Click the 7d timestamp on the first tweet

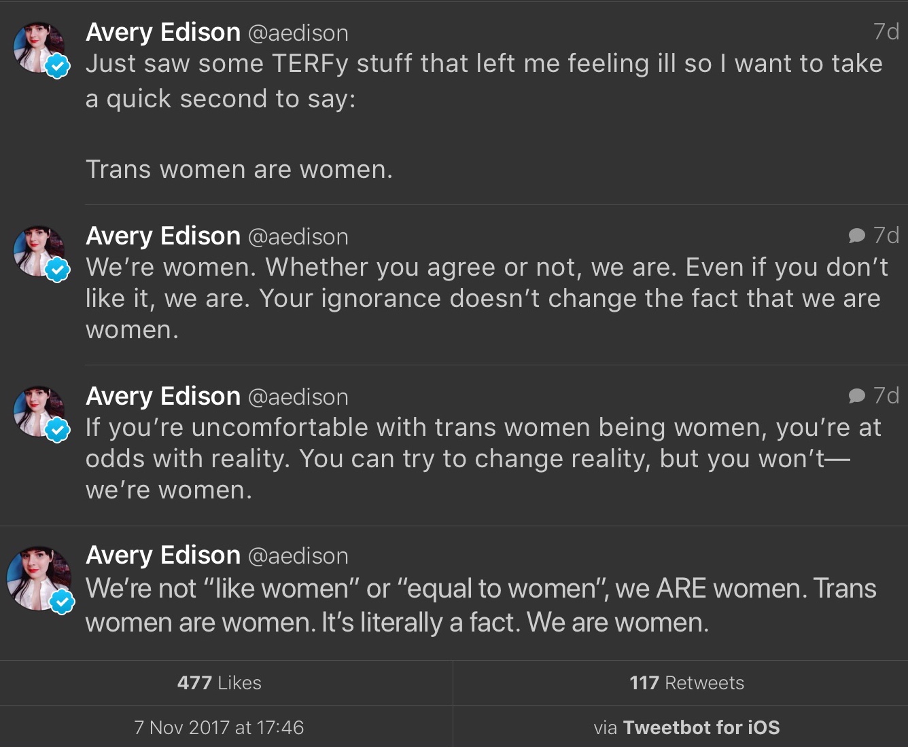tap(886, 32)
